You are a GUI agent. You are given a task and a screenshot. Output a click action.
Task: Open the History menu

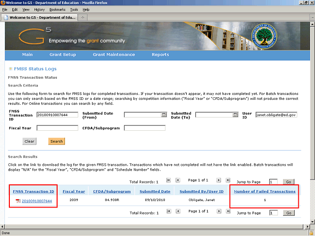tap(39, 10)
